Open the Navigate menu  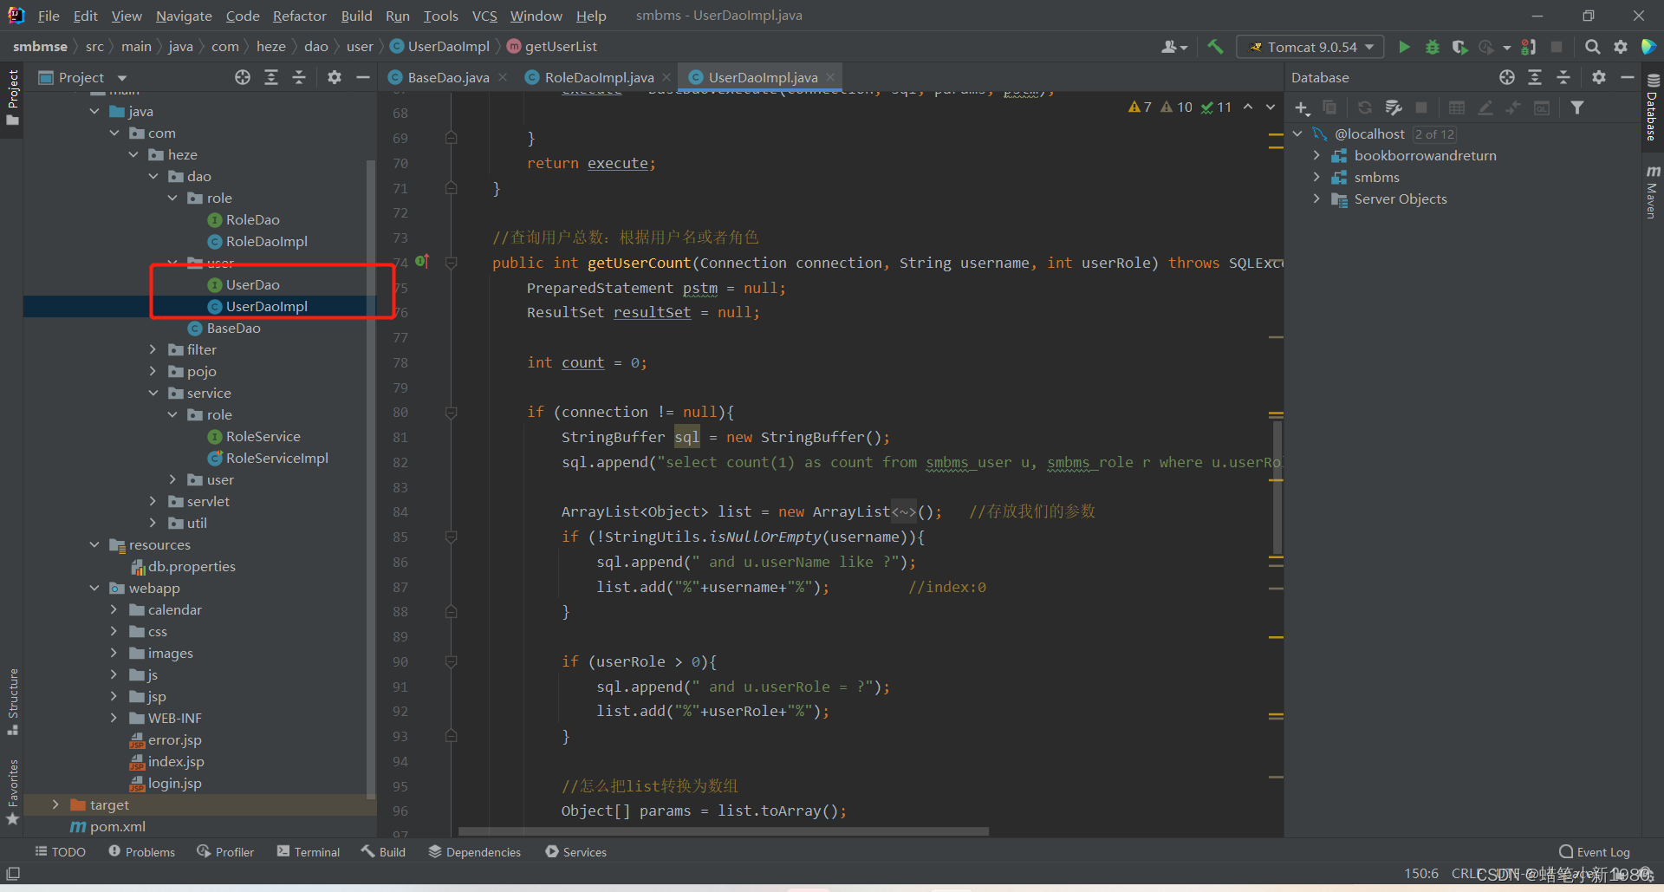click(184, 16)
